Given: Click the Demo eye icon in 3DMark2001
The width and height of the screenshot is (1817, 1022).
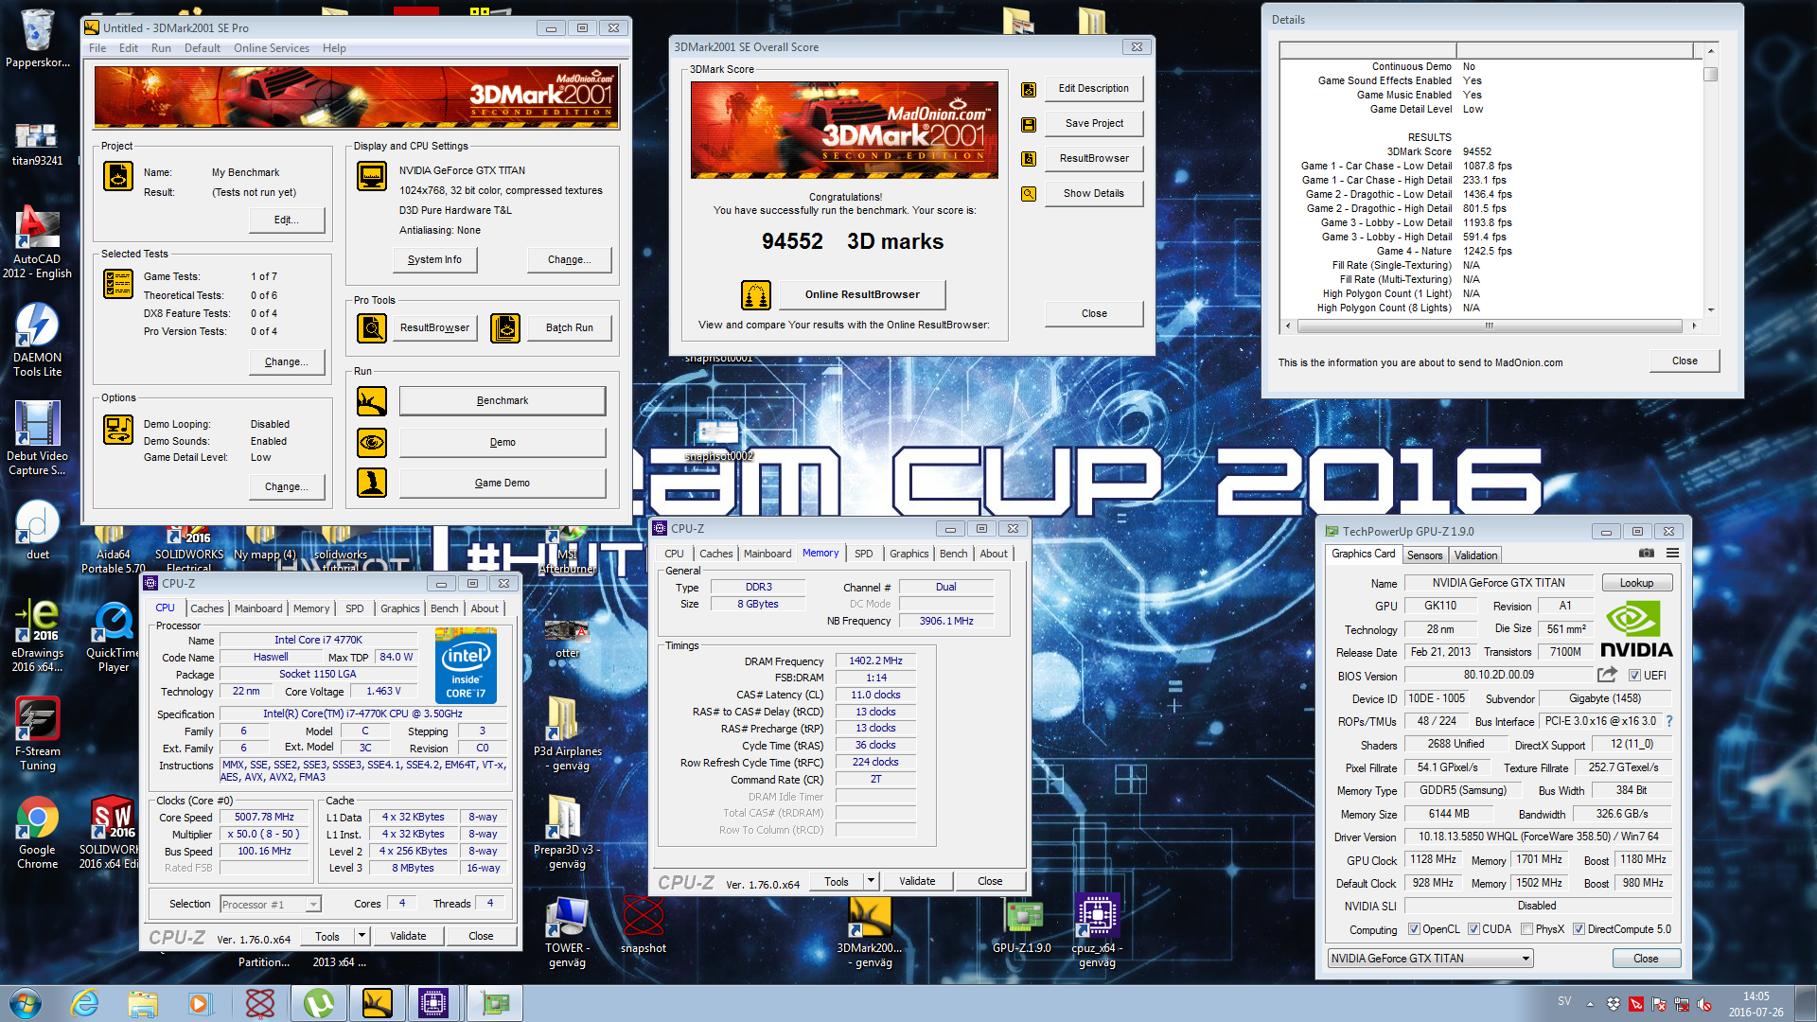Looking at the screenshot, I should 371,442.
